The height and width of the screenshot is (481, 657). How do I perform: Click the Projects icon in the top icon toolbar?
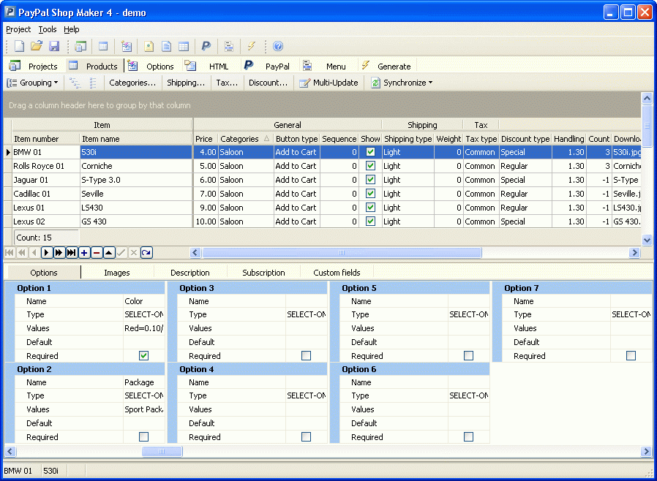pos(80,46)
